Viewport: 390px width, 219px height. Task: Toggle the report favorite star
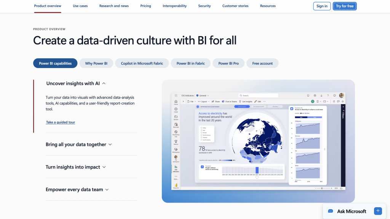coord(343,102)
